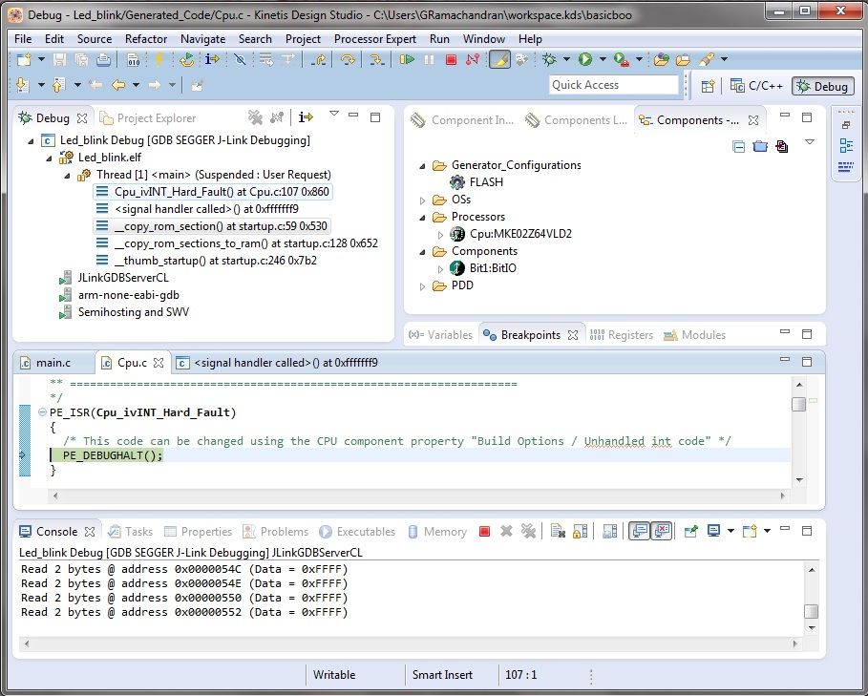Click the New file toolbar icon
The width and height of the screenshot is (868, 696).
pyautogui.click(x=24, y=59)
